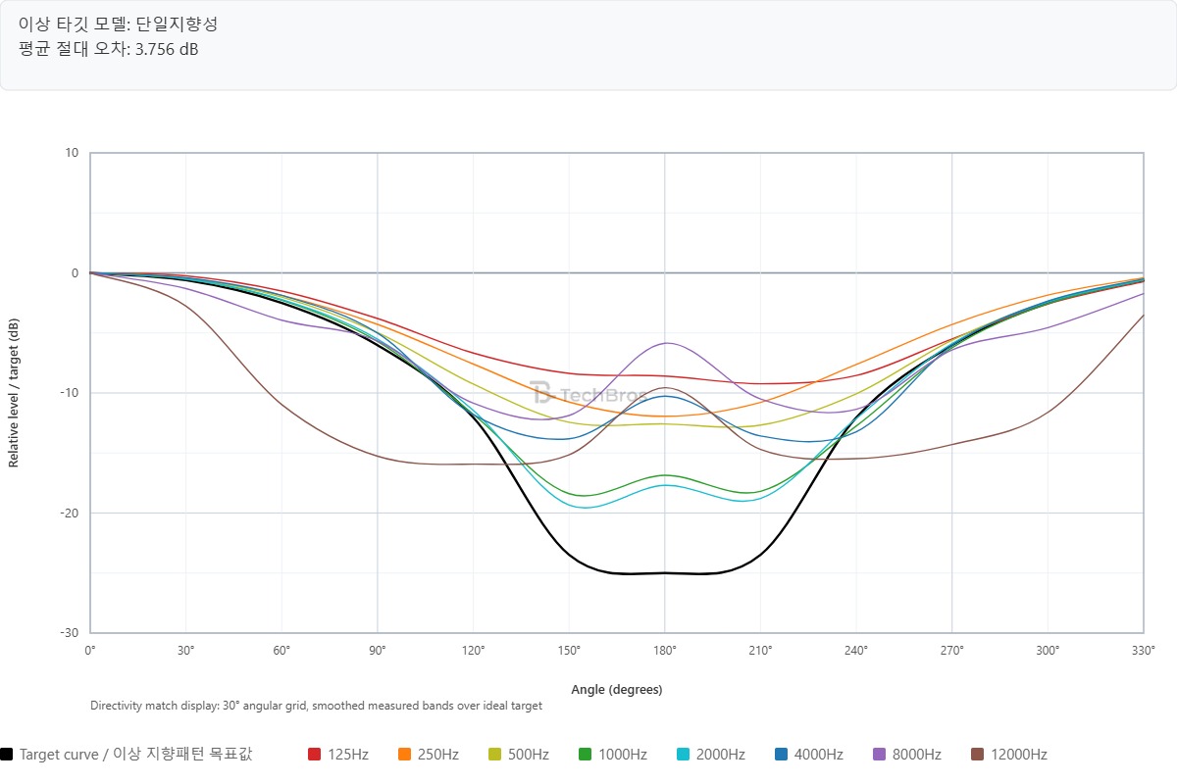Click the 60° x-axis tick label
The image size is (1177, 784).
281,650
